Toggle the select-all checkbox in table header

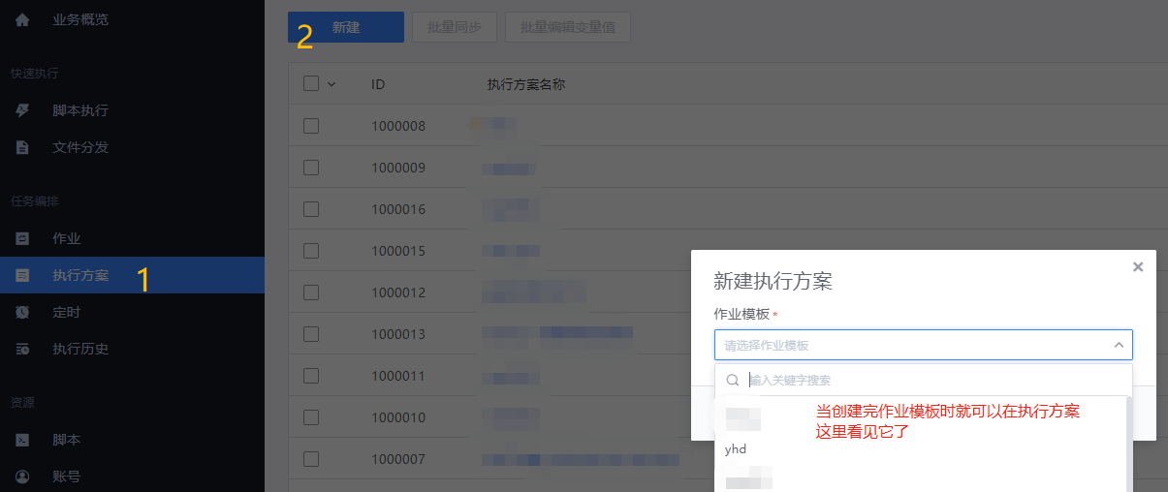click(311, 83)
